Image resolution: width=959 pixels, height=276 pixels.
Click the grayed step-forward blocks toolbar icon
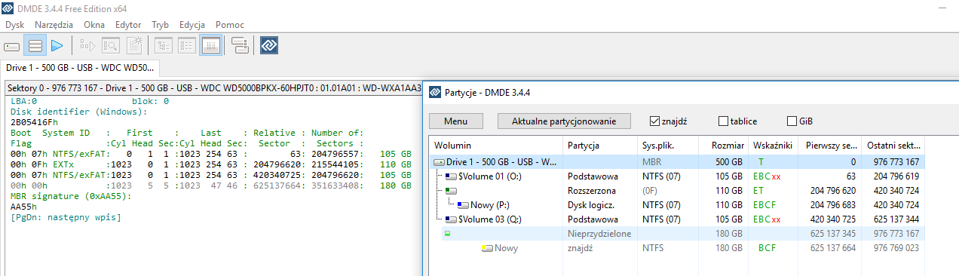coord(87,46)
